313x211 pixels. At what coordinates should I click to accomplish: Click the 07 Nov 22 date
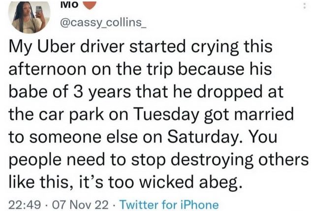pos(80,205)
